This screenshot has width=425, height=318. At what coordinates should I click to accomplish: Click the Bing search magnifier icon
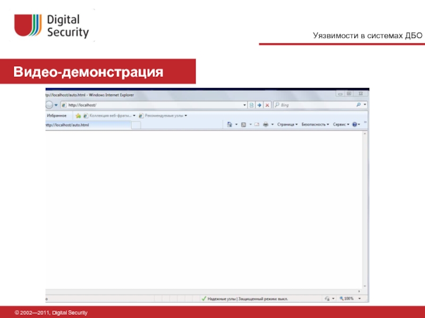pos(359,104)
